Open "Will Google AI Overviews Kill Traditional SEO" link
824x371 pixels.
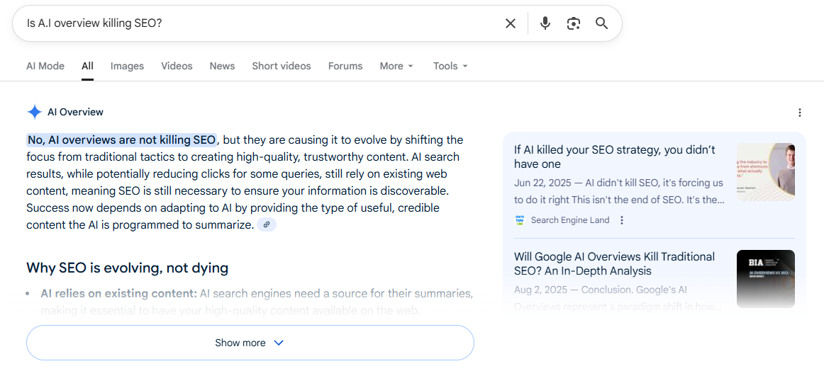click(614, 263)
